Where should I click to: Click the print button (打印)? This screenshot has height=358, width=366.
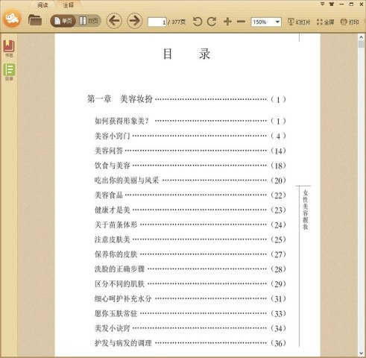[350, 22]
